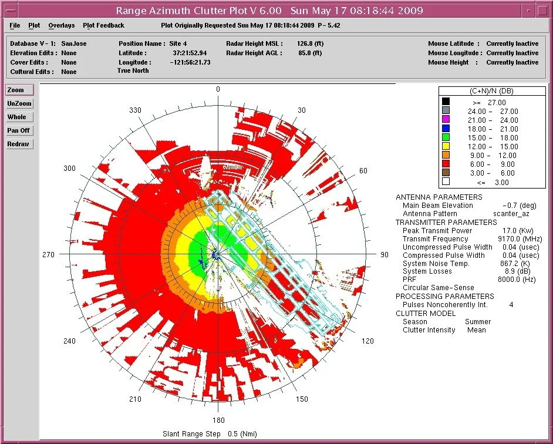Click the UnZoom button
This screenshot has width=553, height=444.
point(19,103)
